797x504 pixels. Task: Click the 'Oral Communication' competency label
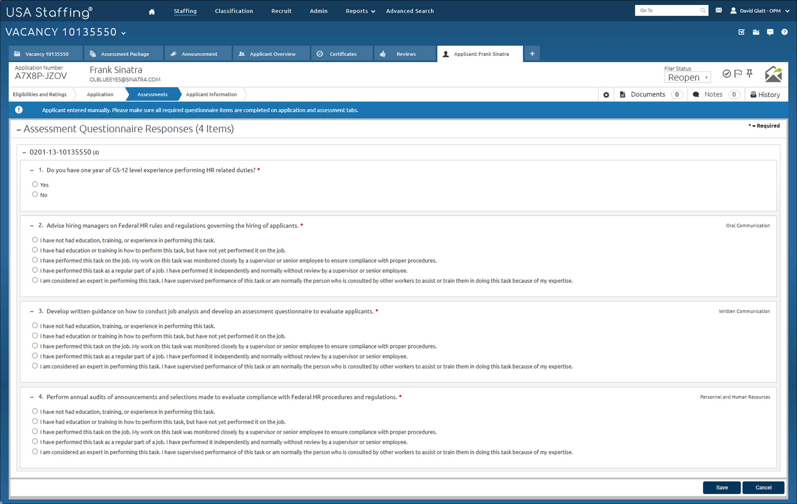point(748,225)
